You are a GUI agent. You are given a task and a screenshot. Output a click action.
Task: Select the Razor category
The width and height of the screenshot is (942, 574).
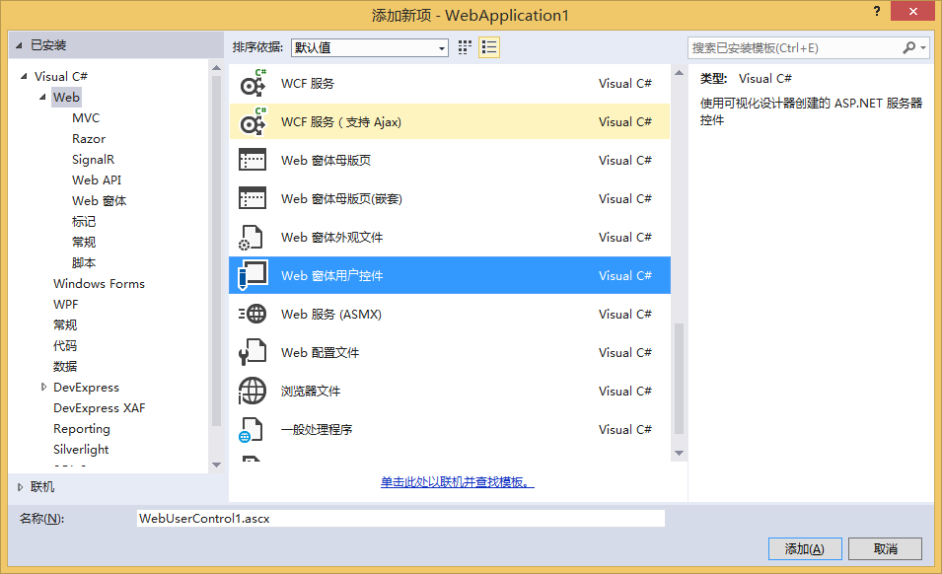pyautogui.click(x=89, y=139)
